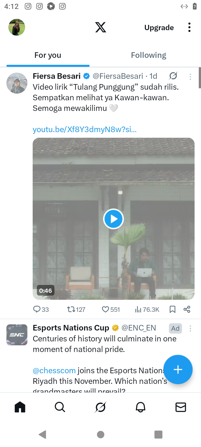Open more options menu in top bar
201x447 pixels.
click(x=189, y=27)
